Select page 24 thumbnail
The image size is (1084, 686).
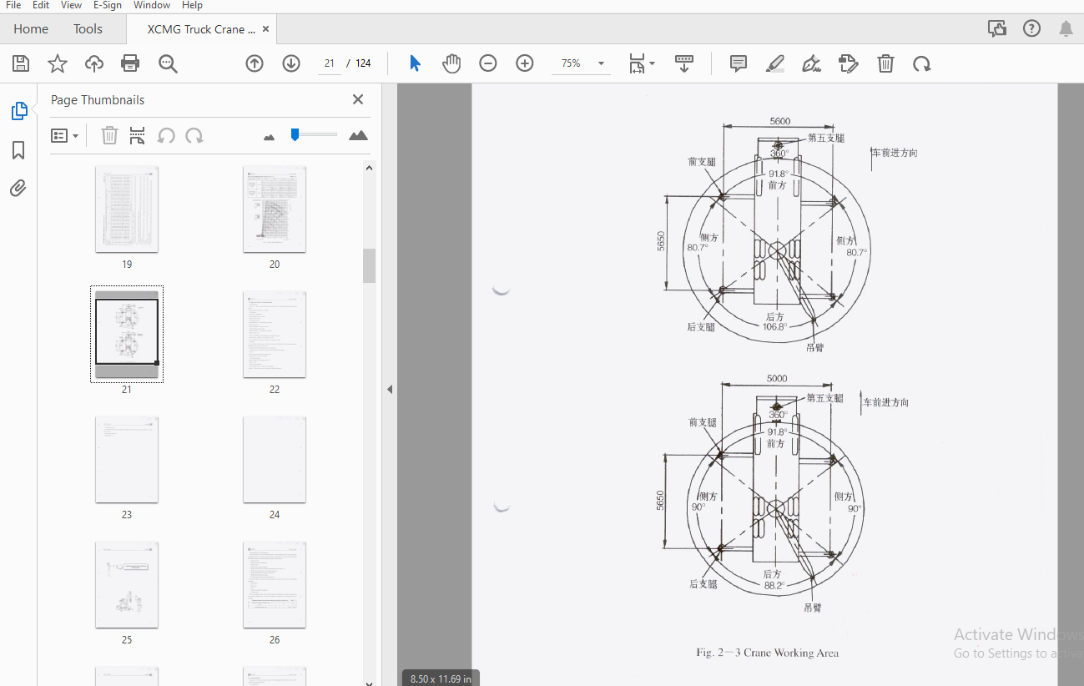(275, 459)
